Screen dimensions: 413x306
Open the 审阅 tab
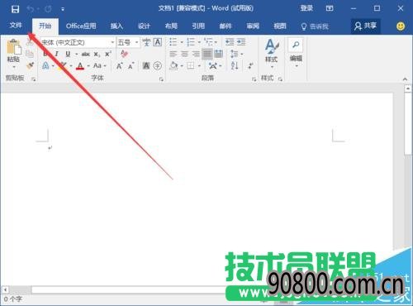coord(253,26)
